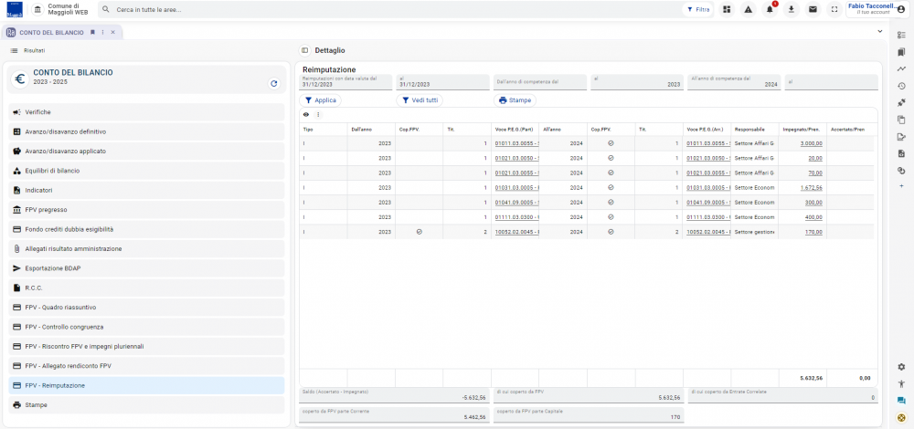Open the help lifebuoy icon in right sidebar
Viewport: 914px width, 429px height.
[x=902, y=417]
